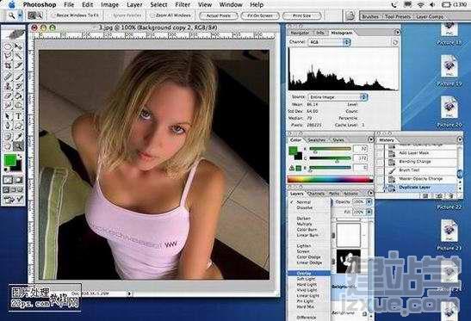
Task: Select the Sponge tool
Action: 19,106
